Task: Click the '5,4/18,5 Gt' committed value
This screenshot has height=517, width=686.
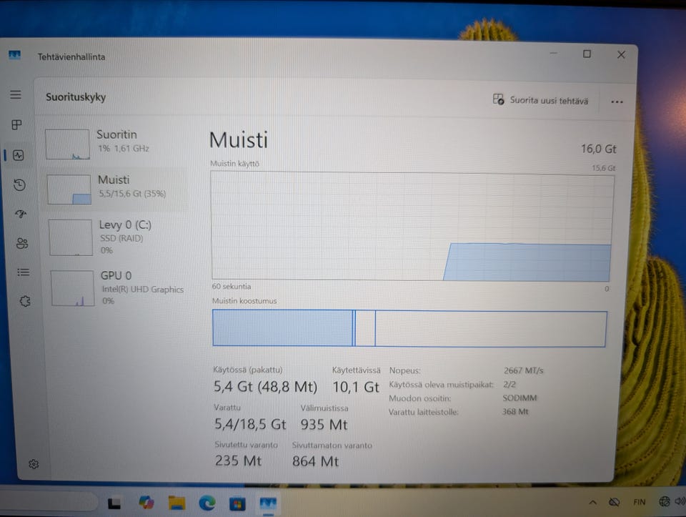Action: point(250,424)
